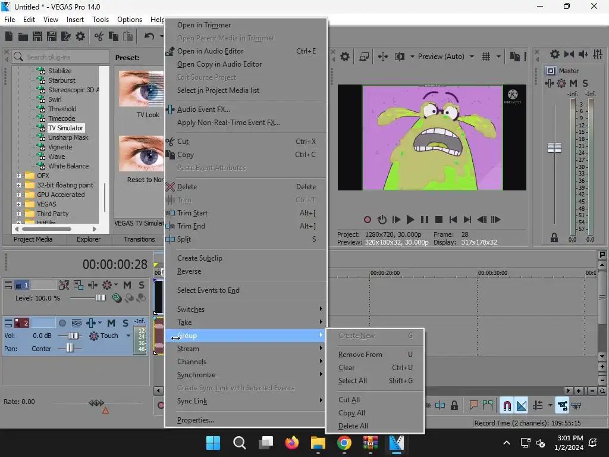Click the preview on external monitor icon
The image size is (609, 457).
[x=364, y=57]
